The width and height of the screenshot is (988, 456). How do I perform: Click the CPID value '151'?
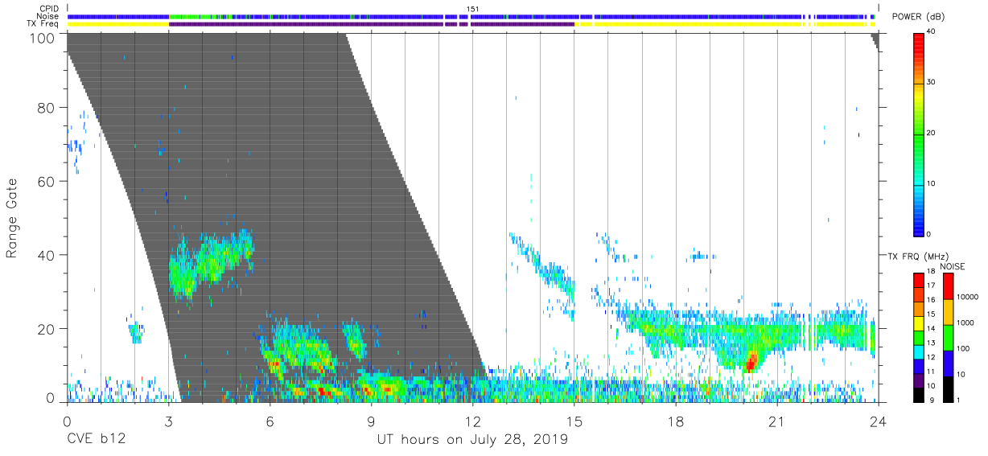(x=472, y=9)
